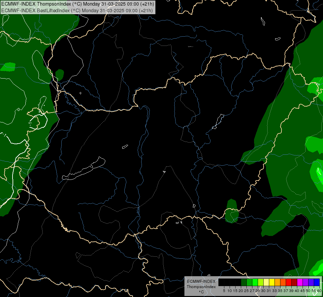This screenshot has width=323, height=297.
Task: Select the yellow-green 29–30 legend swatch
Action: tap(261, 282)
